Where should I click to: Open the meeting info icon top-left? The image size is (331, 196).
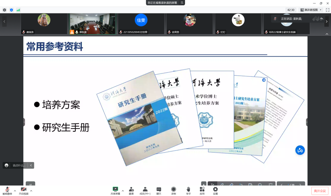(5, 10)
